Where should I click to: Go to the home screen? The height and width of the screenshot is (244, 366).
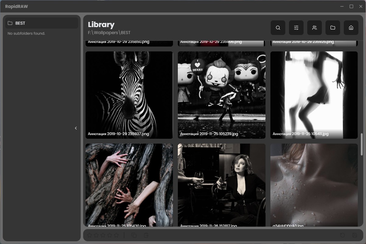[351, 28]
